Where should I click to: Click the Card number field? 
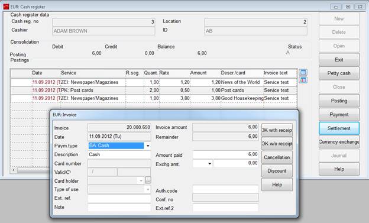[119, 163]
